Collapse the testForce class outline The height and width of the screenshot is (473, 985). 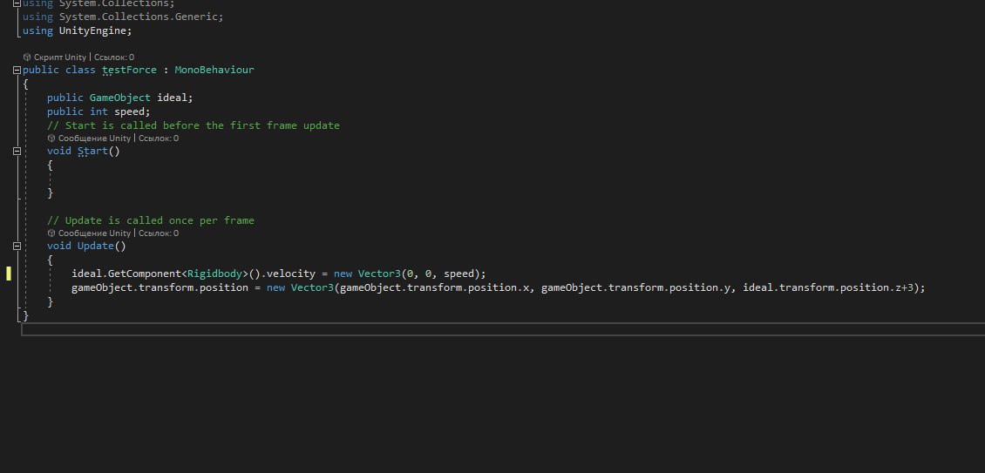(x=17, y=71)
